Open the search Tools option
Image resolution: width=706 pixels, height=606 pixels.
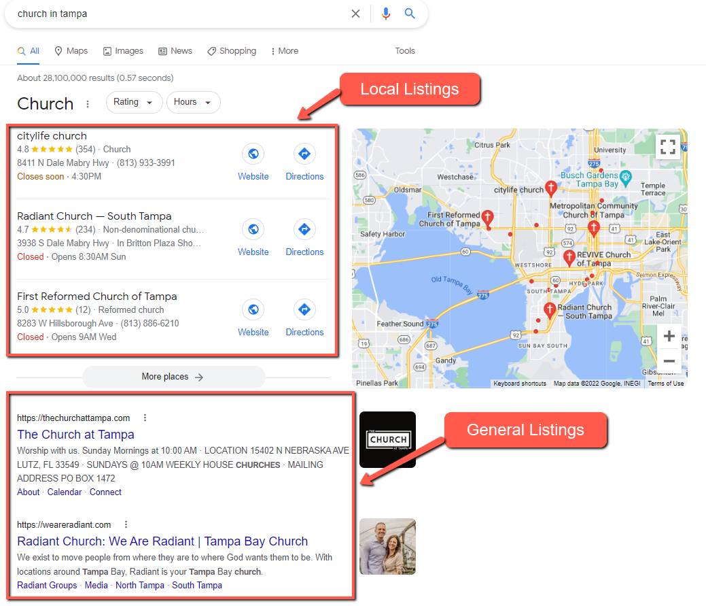(x=405, y=51)
